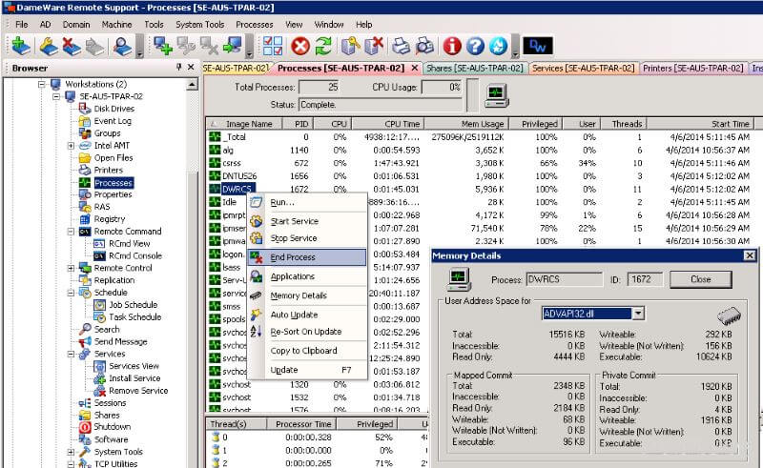Select Open Files in Browser tree

[113, 157]
